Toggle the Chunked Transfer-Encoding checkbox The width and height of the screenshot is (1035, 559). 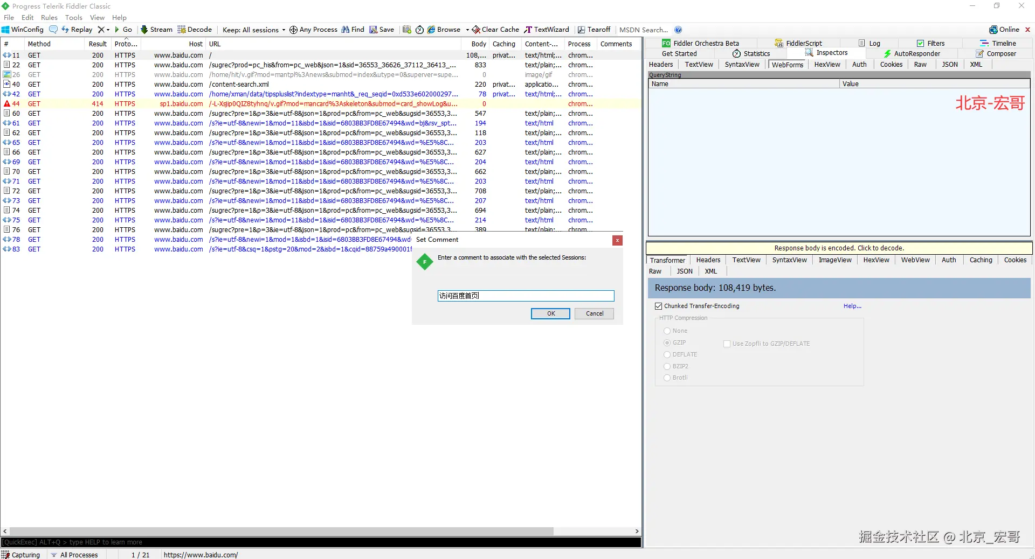(658, 306)
